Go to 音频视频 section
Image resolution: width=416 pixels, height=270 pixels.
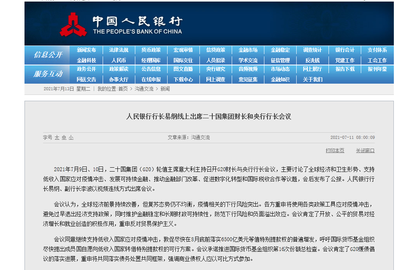click(248, 69)
